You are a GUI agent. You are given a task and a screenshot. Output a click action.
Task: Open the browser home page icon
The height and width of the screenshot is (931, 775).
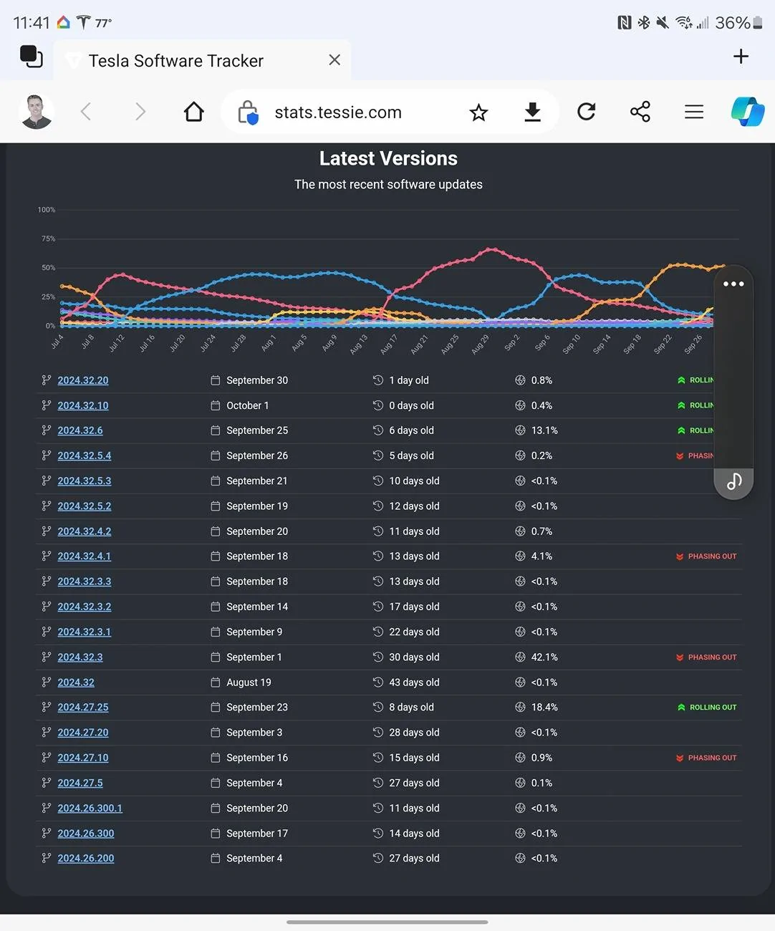tap(194, 112)
